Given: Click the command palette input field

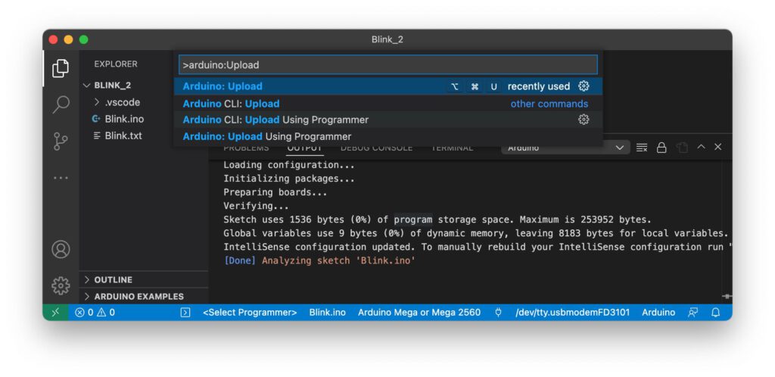Looking at the screenshot, I should [388, 65].
